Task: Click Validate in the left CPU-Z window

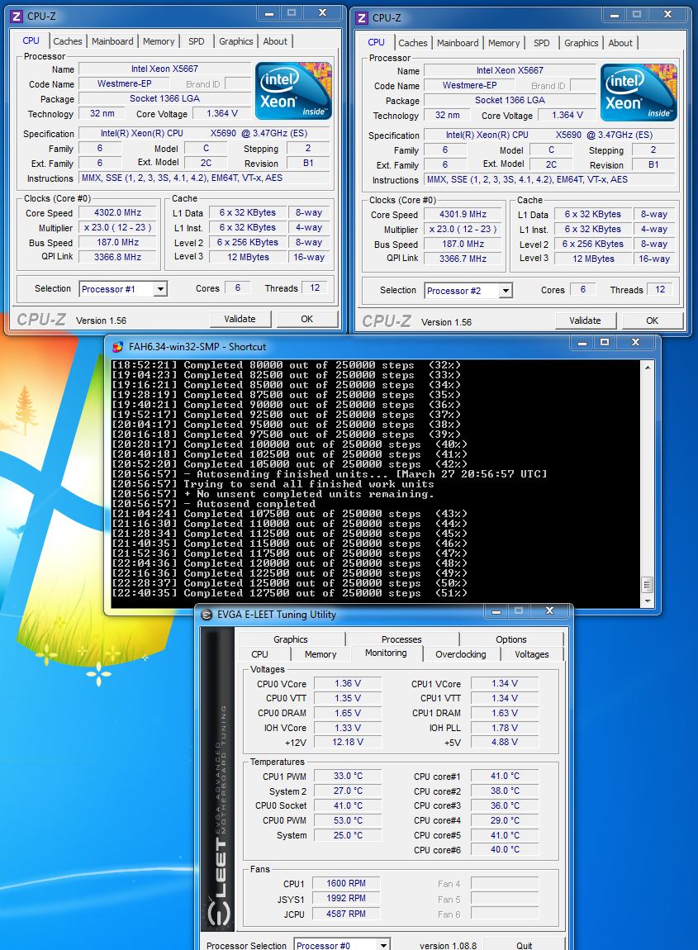Action: tap(240, 319)
